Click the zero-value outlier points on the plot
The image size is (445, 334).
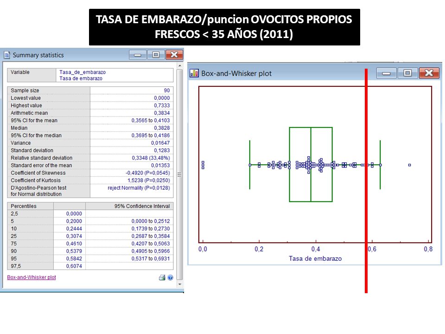pos(203,165)
